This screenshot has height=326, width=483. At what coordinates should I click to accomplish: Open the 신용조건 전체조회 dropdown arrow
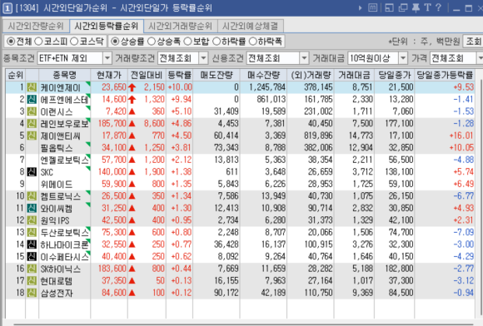[304, 58]
